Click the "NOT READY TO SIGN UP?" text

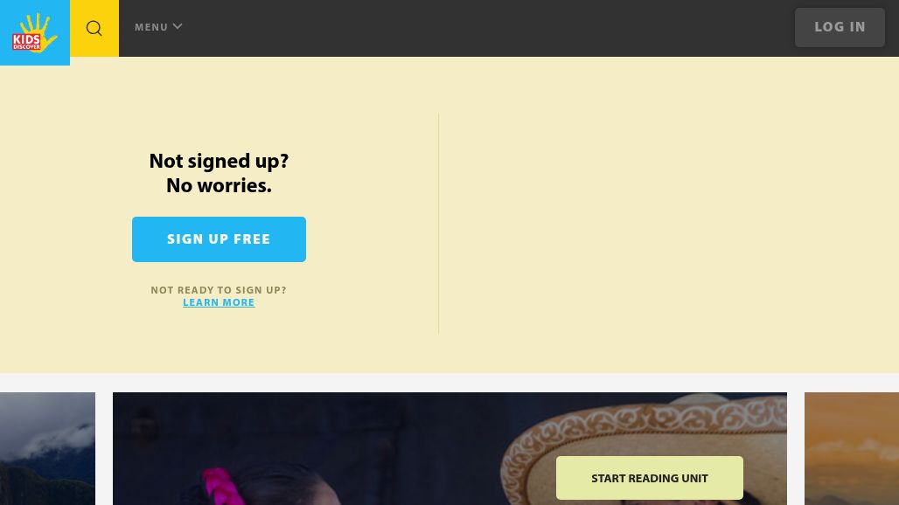(x=219, y=290)
